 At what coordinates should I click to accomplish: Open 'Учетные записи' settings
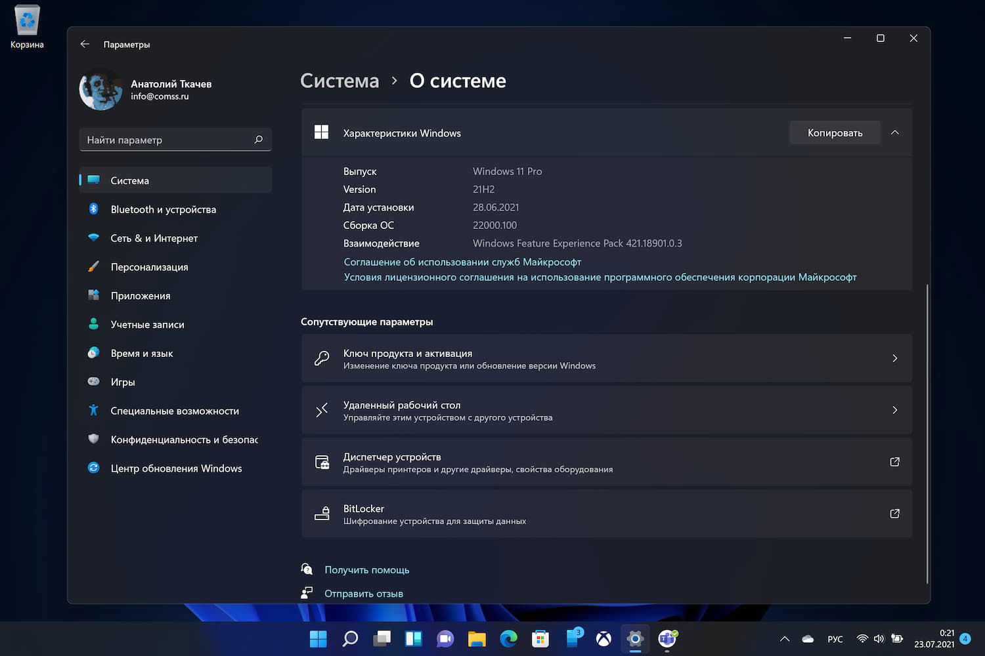pyautogui.click(x=175, y=325)
